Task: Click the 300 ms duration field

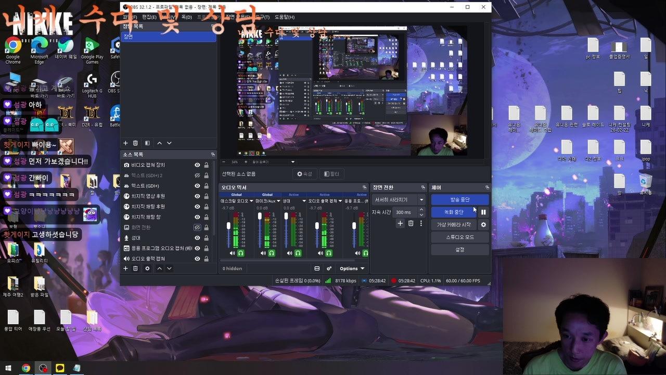Action: click(405, 212)
